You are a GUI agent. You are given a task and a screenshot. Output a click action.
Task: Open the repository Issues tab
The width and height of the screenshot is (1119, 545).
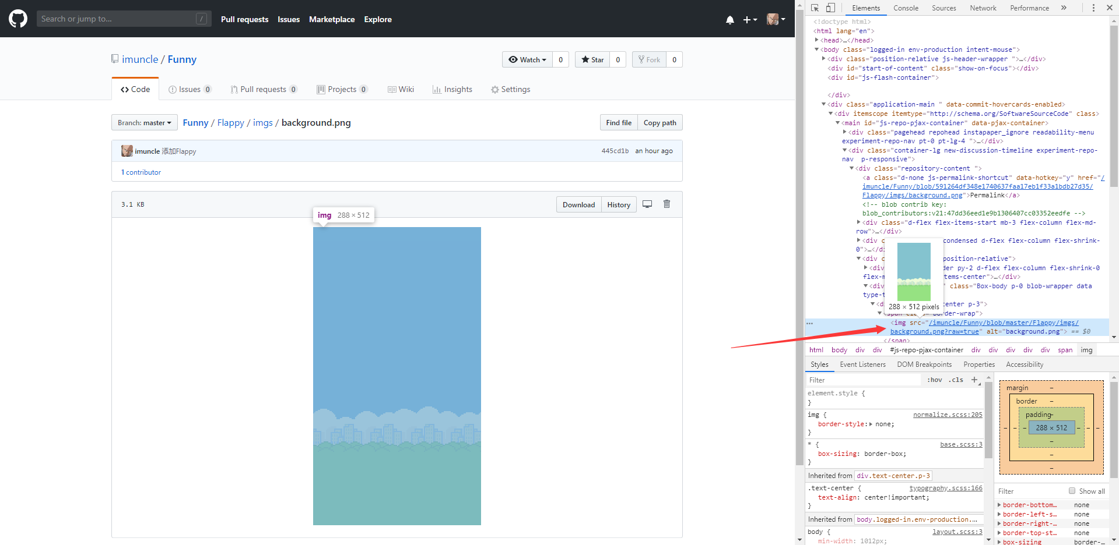[x=190, y=89]
